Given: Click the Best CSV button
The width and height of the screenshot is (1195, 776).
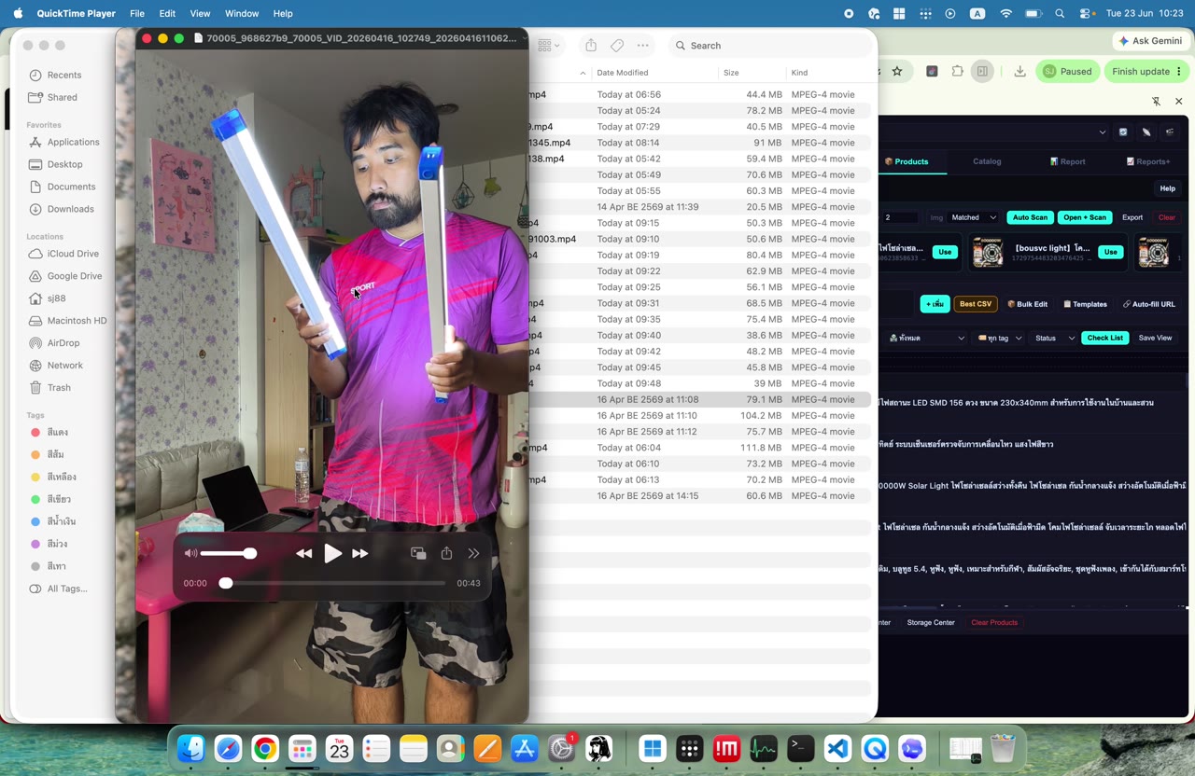Looking at the screenshot, I should click(976, 304).
